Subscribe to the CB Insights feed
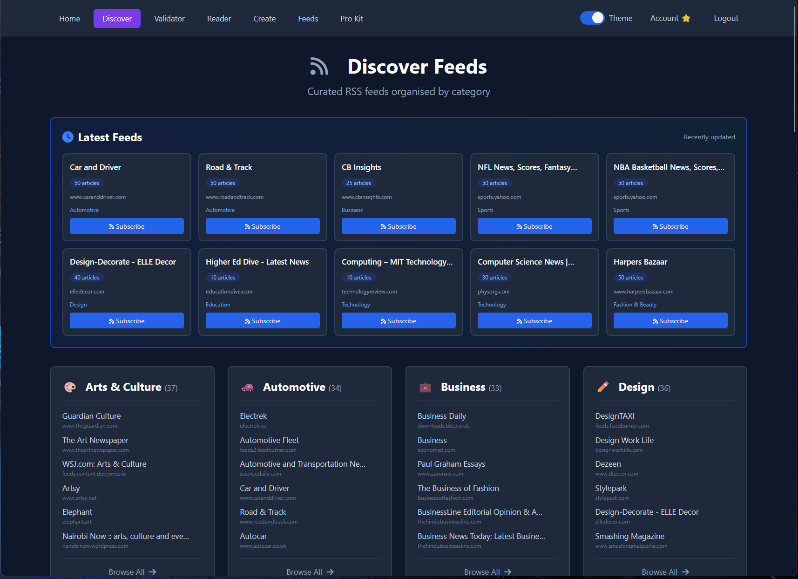This screenshot has height=579, width=798. coord(399,226)
